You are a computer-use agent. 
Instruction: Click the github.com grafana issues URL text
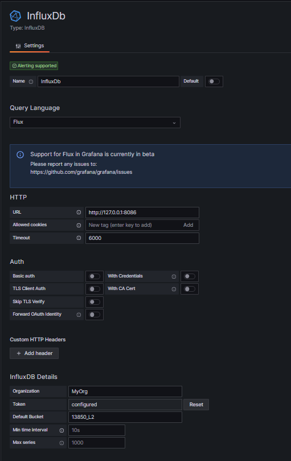pos(81,172)
